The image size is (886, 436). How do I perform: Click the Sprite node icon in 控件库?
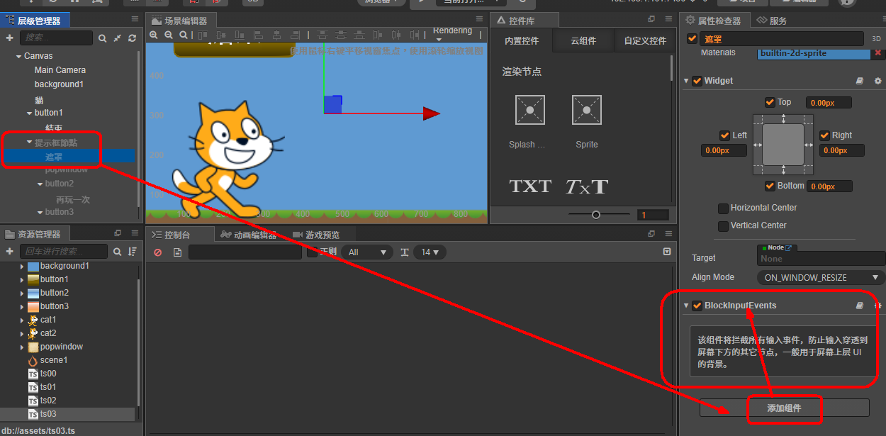pyautogui.click(x=587, y=110)
